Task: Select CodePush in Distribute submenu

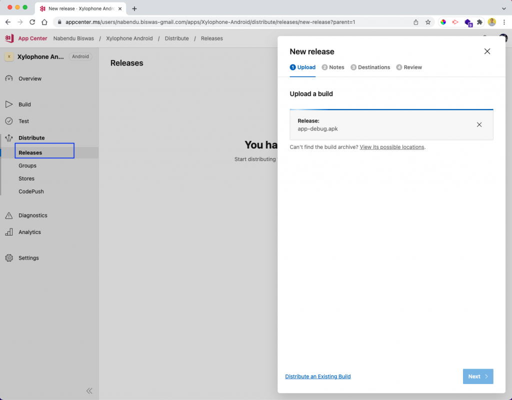Action: [x=31, y=191]
